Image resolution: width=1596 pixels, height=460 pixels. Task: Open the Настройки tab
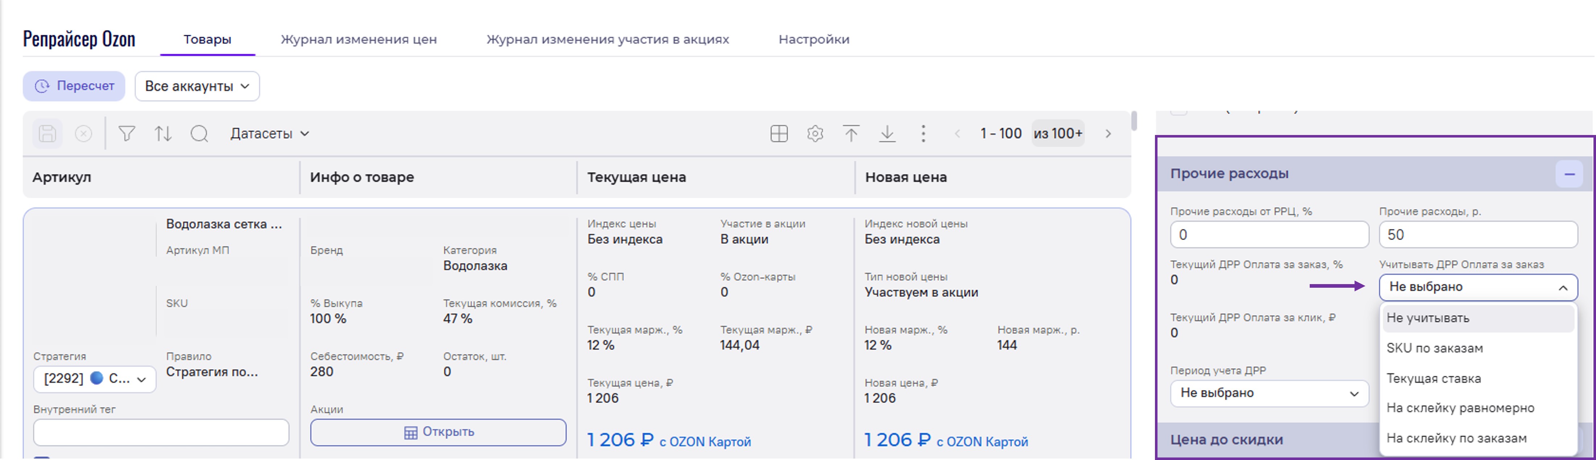pyautogui.click(x=814, y=39)
